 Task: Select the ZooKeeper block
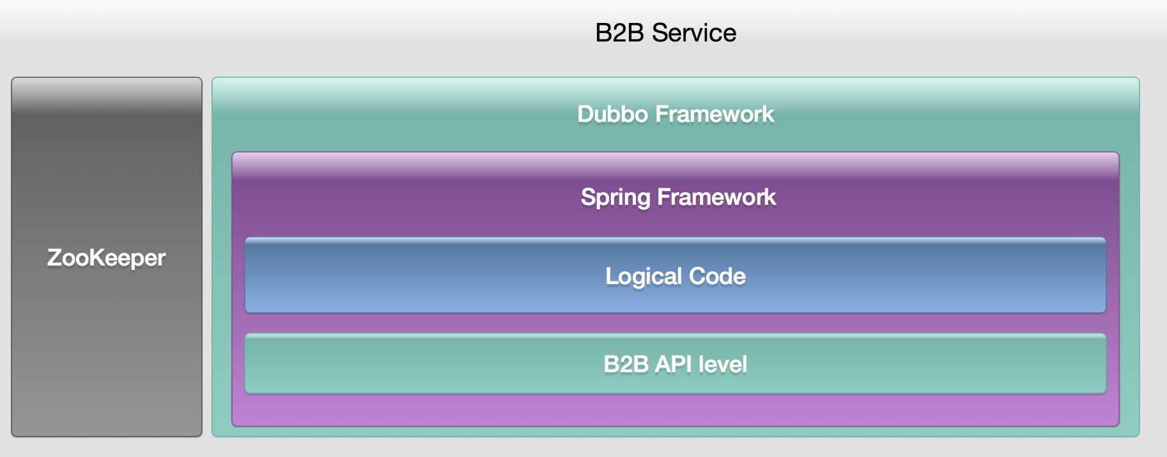pyautogui.click(x=107, y=257)
